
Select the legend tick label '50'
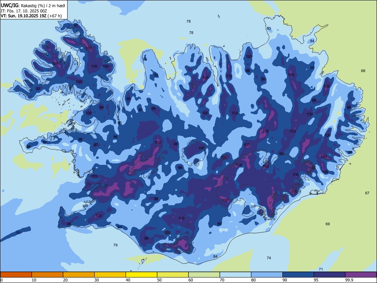point(159,280)
